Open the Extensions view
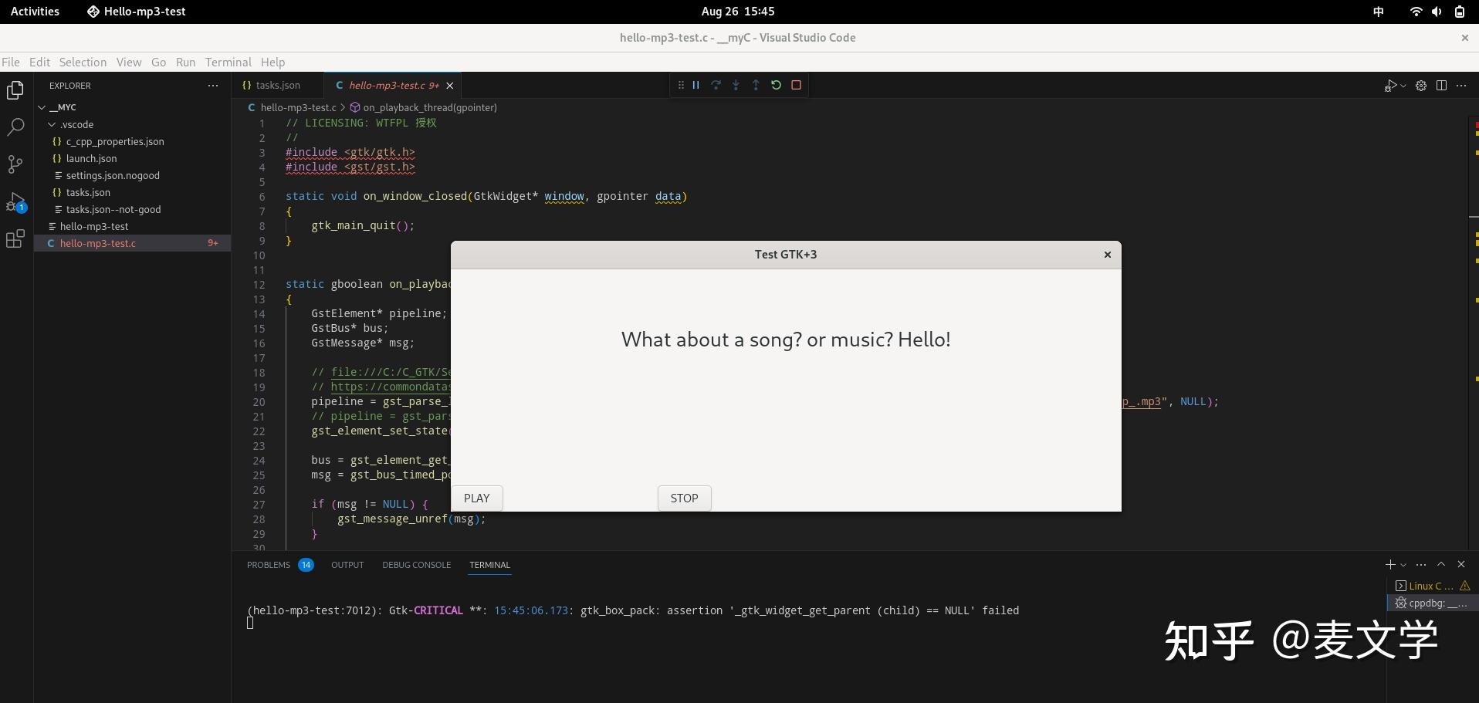The image size is (1479, 703). click(x=15, y=239)
